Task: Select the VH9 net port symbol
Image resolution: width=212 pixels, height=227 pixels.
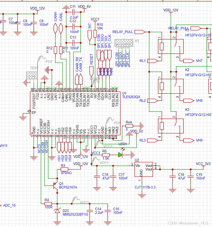Action: 189,140
